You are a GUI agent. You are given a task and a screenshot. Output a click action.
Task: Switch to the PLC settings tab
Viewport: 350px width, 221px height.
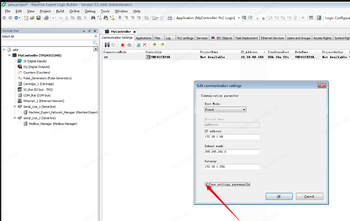pyautogui.click(x=185, y=38)
